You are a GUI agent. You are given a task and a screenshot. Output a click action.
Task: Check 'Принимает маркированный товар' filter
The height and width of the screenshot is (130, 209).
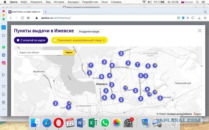tap(55, 40)
